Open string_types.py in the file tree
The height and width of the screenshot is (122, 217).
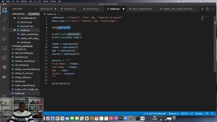pyautogui.click(x=23, y=77)
